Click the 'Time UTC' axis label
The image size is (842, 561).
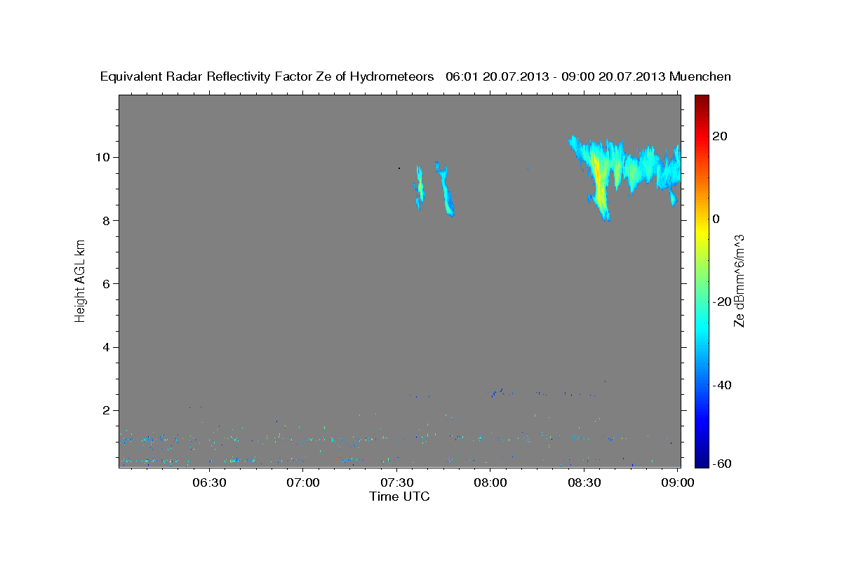399,496
